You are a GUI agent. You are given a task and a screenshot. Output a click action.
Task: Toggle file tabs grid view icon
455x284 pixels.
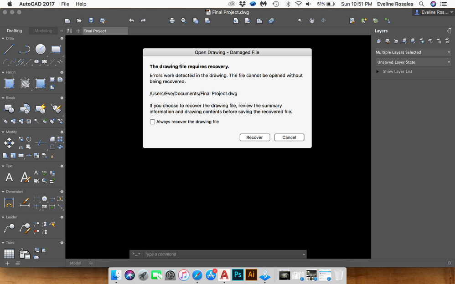tap(70, 31)
